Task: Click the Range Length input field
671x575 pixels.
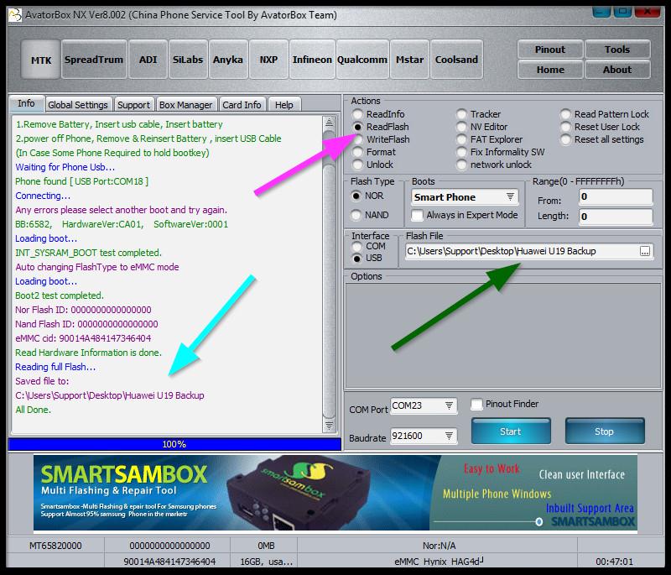Action: pyautogui.click(x=616, y=217)
